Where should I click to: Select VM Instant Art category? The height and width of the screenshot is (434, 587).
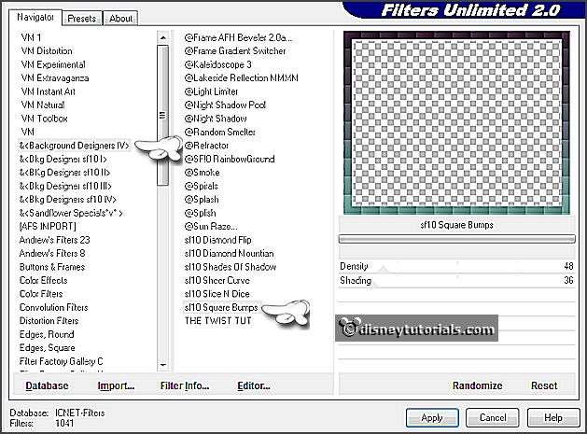click(49, 91)
